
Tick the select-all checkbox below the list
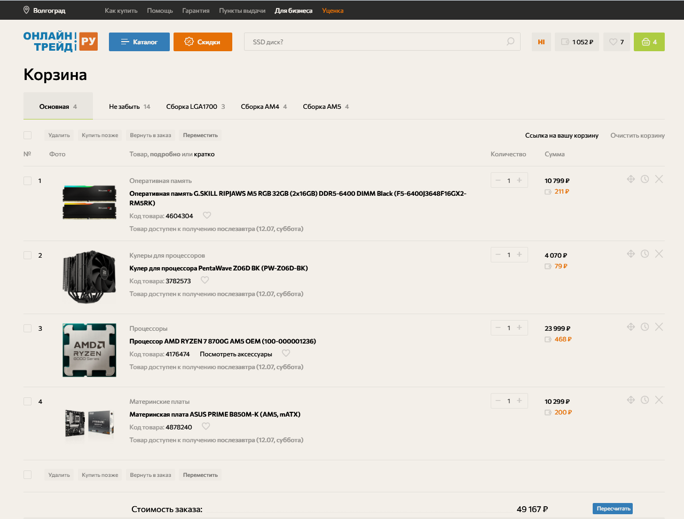[28, 475]
